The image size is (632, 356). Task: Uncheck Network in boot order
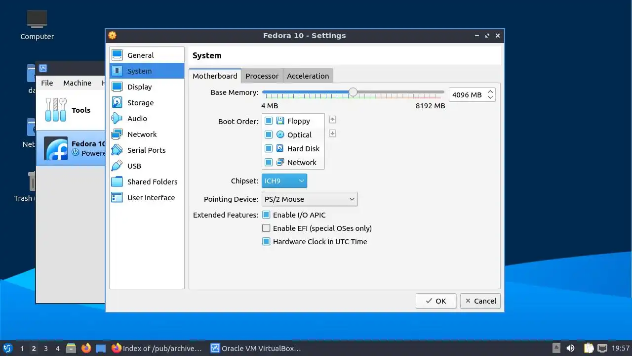coord(269,162)
